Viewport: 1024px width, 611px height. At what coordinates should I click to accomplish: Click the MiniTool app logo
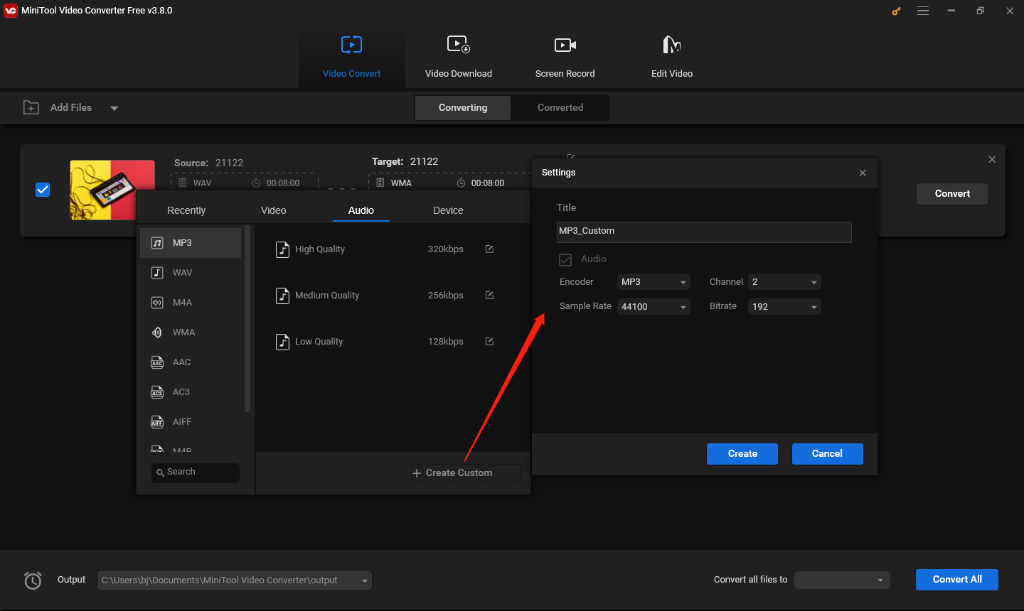(x=11, y=11)
